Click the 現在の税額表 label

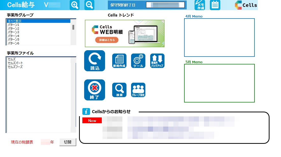point(22,142)
